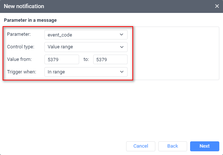Click the 'Parameter:' label
Screen dimensions: 223x155
pos(19,35)
